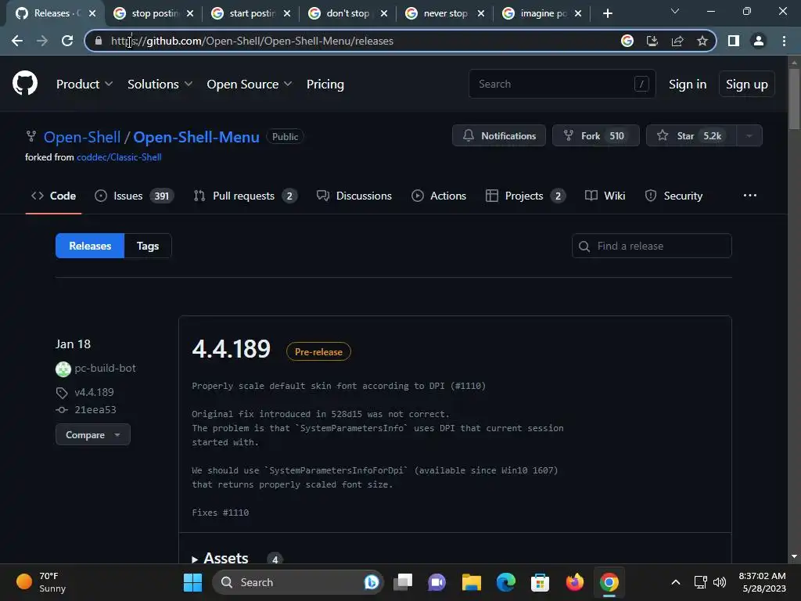Viewport: 801px width, 601px height.
Task: Open the repository nav overflow menu
Action: click(x=750, y=196)
